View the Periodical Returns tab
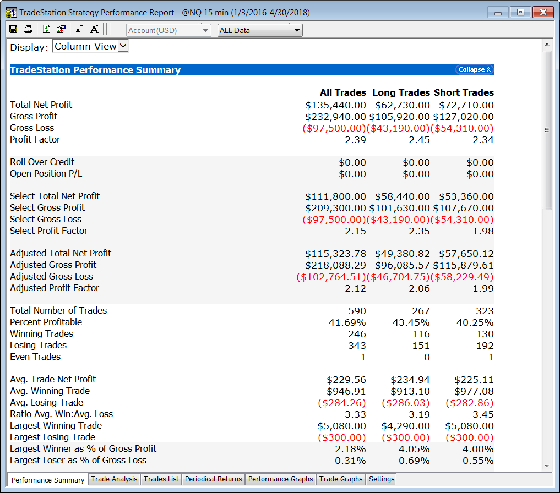The width and height of the screenshot is (560, 493). pos(214,479)
